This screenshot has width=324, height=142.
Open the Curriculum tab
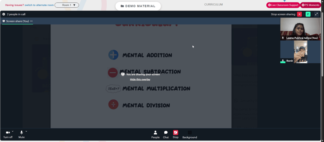pos(214,5)
